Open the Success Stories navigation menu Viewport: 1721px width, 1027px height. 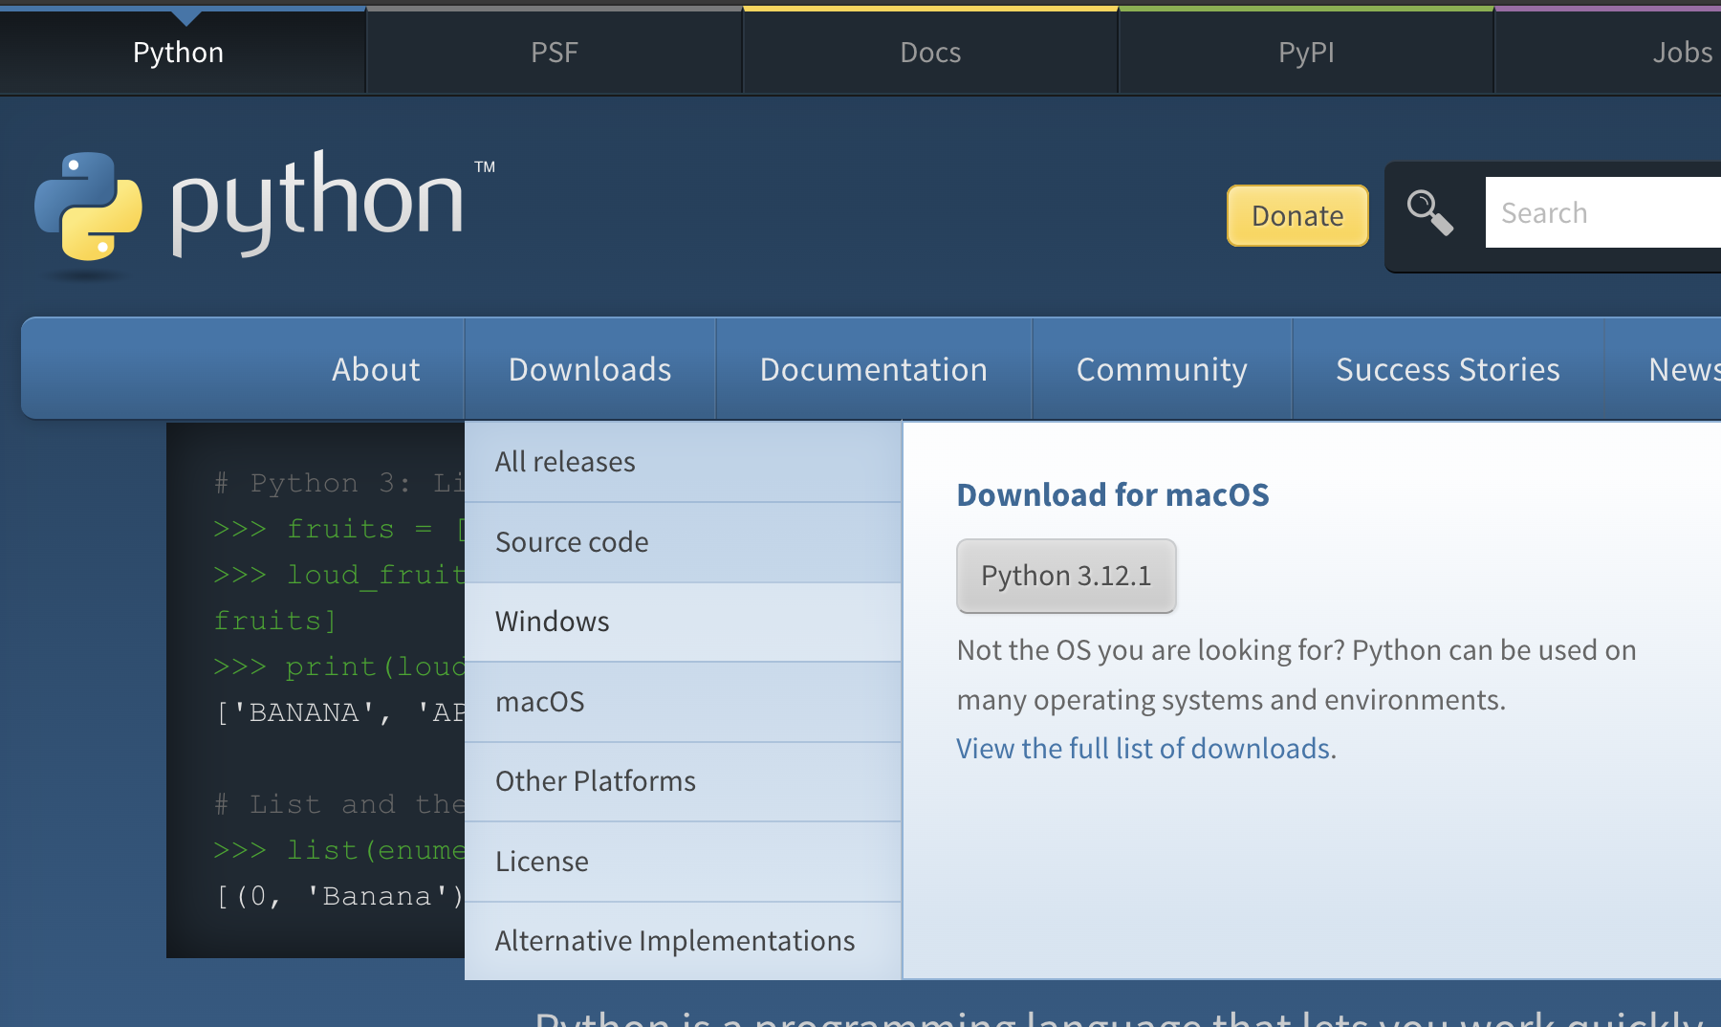pos(1448,369)
